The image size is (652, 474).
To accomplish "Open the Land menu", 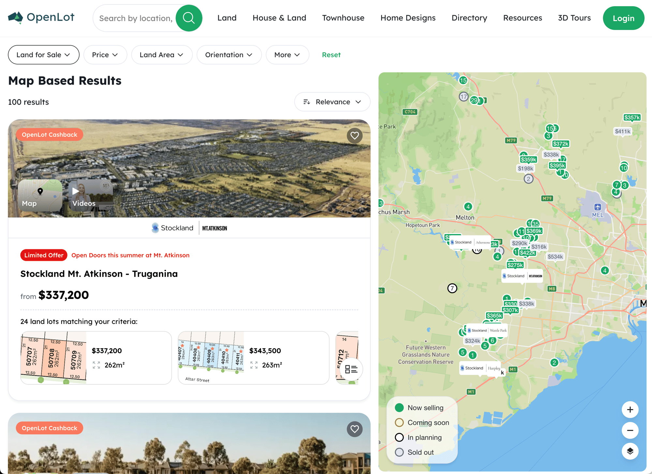I will 227,18.
